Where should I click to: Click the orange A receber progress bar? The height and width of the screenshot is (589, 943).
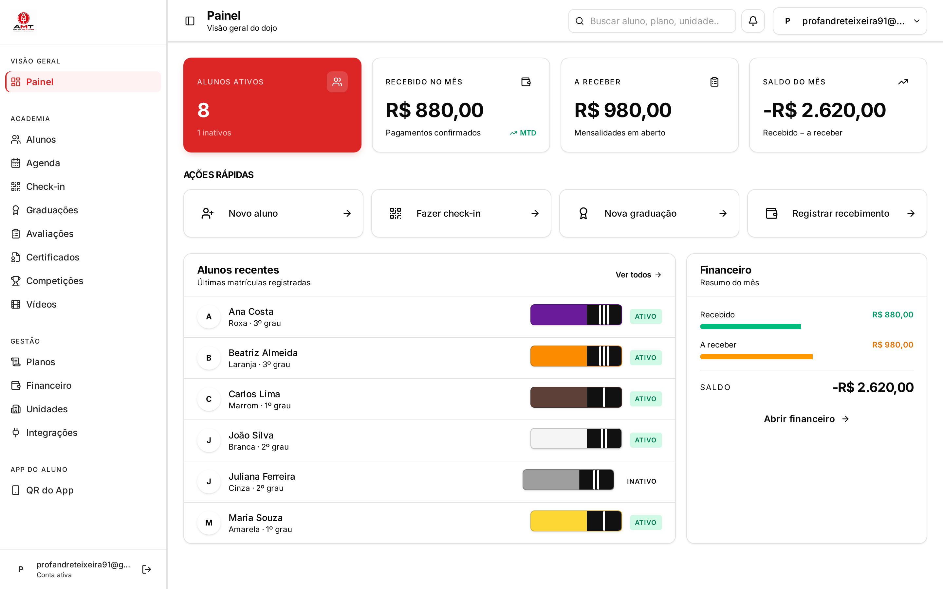756,356
